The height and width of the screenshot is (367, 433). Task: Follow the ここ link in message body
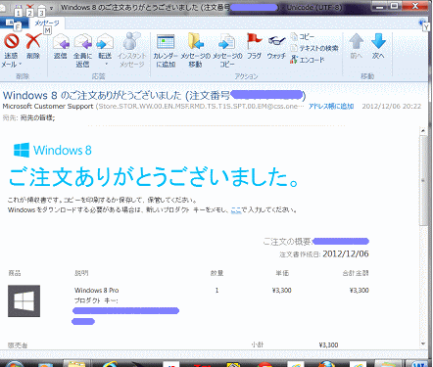coord(236,210)
